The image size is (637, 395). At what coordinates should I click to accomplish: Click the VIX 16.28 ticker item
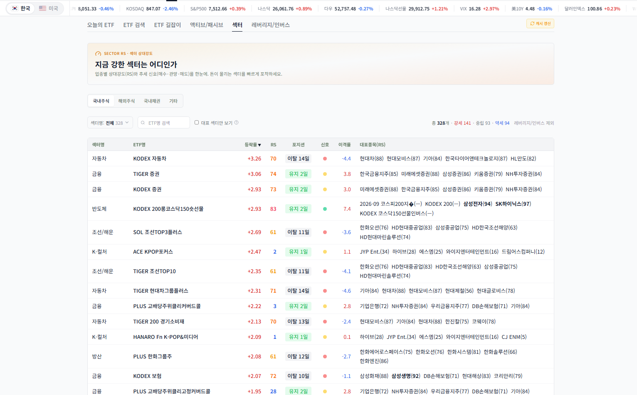coord(479,8)
